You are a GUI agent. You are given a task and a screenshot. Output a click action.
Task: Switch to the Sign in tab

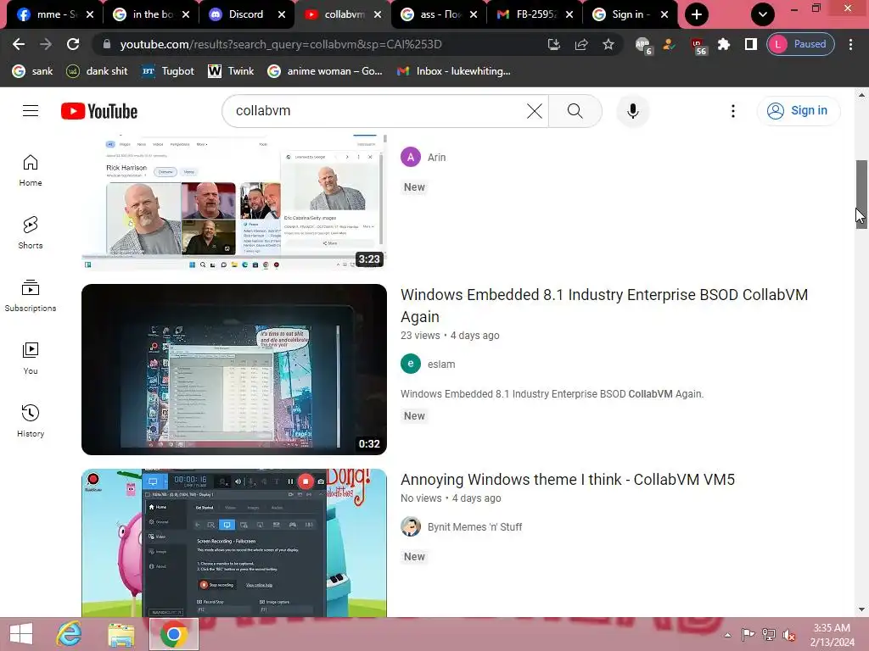631,14
